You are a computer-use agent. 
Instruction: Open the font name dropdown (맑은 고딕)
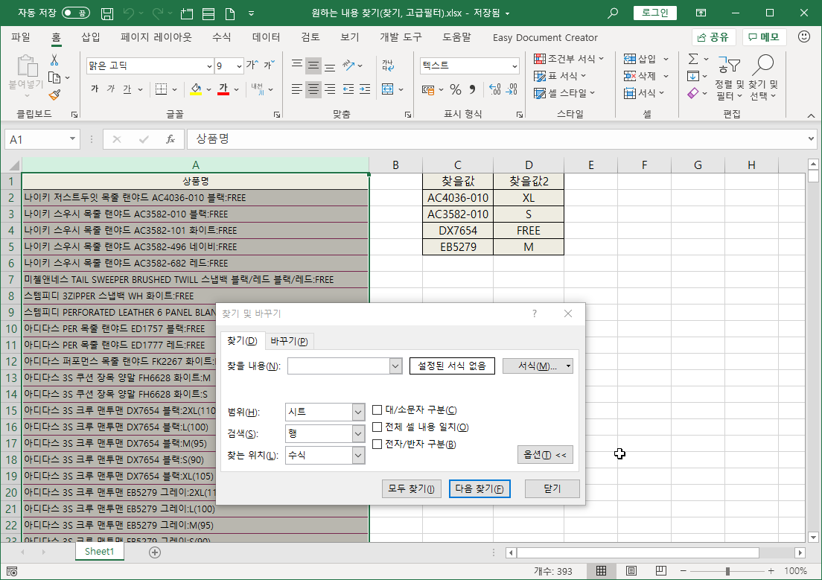(x=209, y=66)
